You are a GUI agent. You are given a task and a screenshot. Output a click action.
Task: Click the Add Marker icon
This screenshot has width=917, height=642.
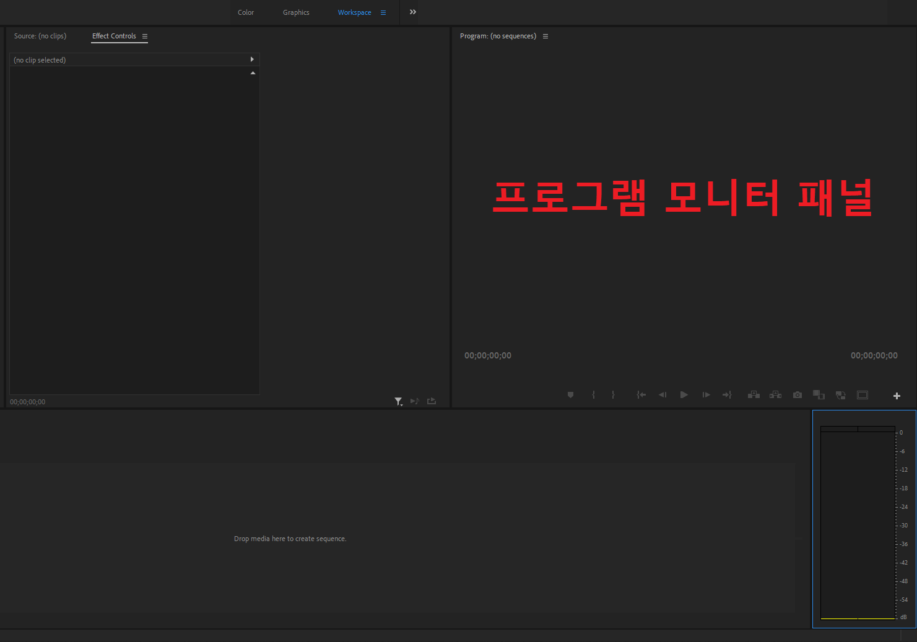[x=570, y=394]
